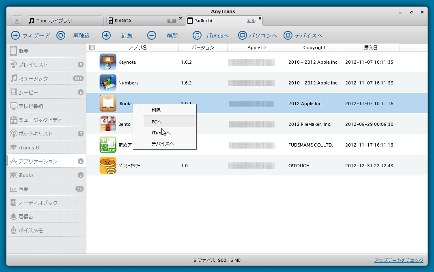Click the Bento purchase date 2012-08-29 00:08:30
The height and width of the screenshot is (272, 434).
[369, 124]
